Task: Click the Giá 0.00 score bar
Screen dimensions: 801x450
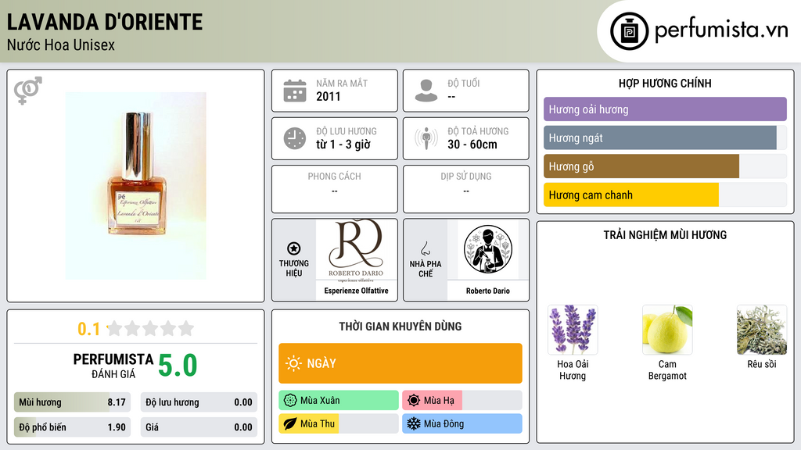Action: (199, 427)
